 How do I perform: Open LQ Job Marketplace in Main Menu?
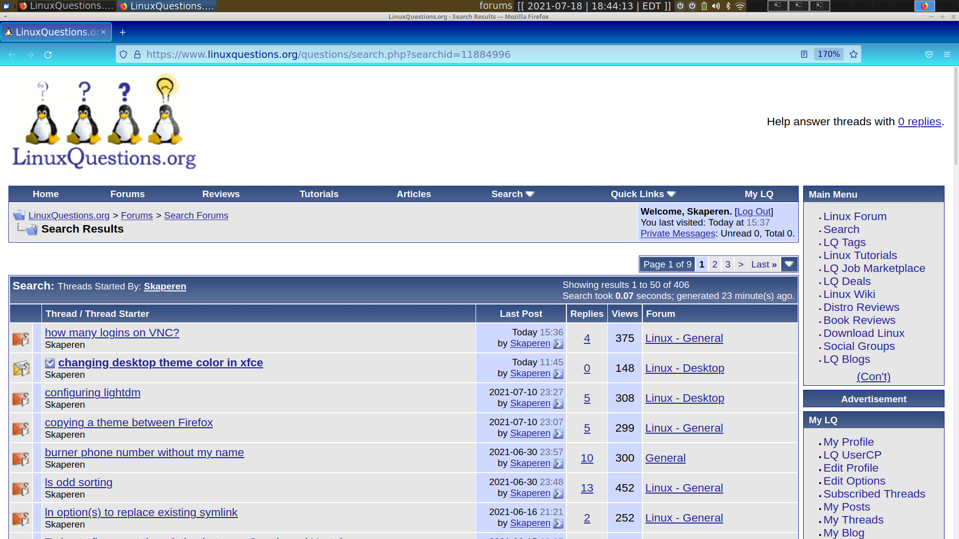tap(874, 269)
